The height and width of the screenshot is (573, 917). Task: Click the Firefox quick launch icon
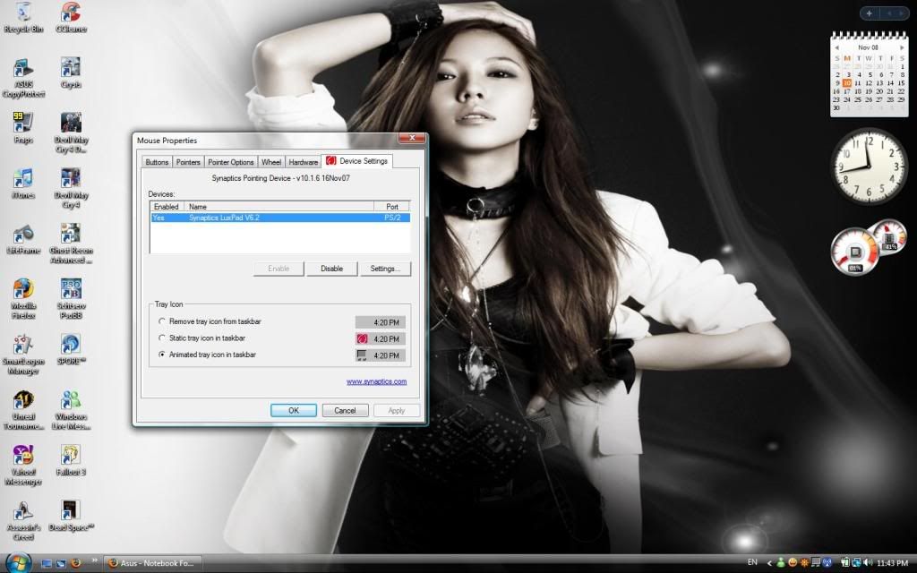click(75, 563)
